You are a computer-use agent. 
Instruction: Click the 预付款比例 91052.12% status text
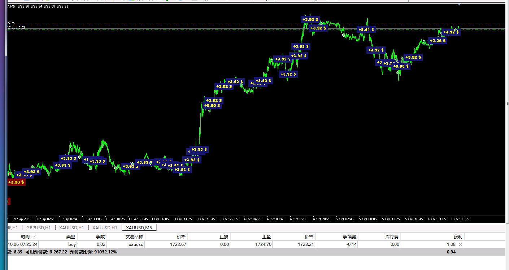tap(93, 252)
